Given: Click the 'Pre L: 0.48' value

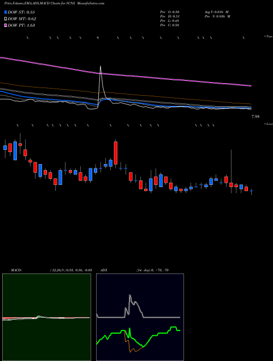Looking at the screenshot, I should click(170, 21).
